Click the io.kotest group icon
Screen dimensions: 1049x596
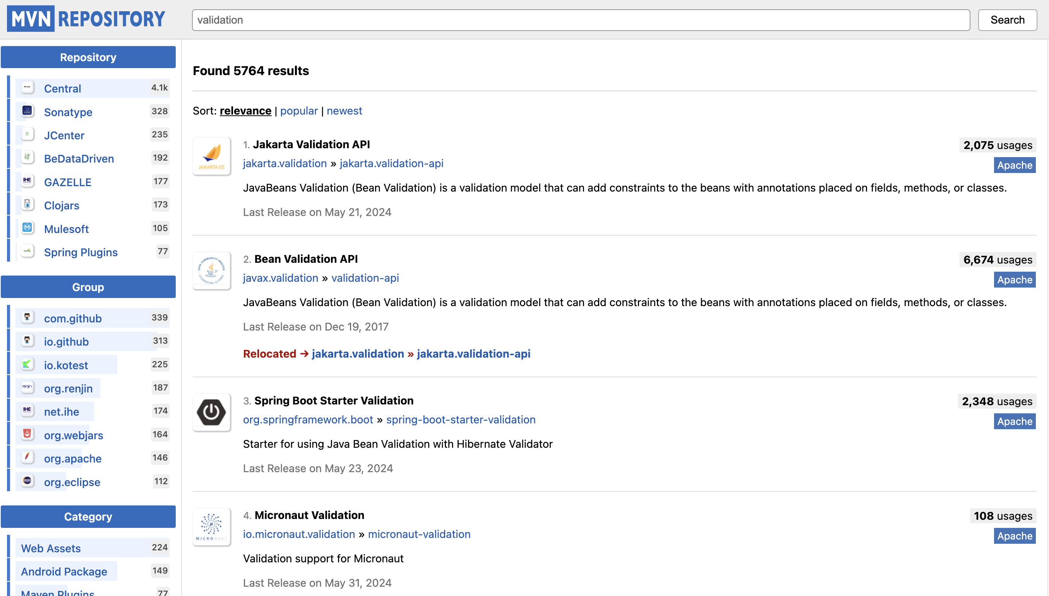coord(27,364)
